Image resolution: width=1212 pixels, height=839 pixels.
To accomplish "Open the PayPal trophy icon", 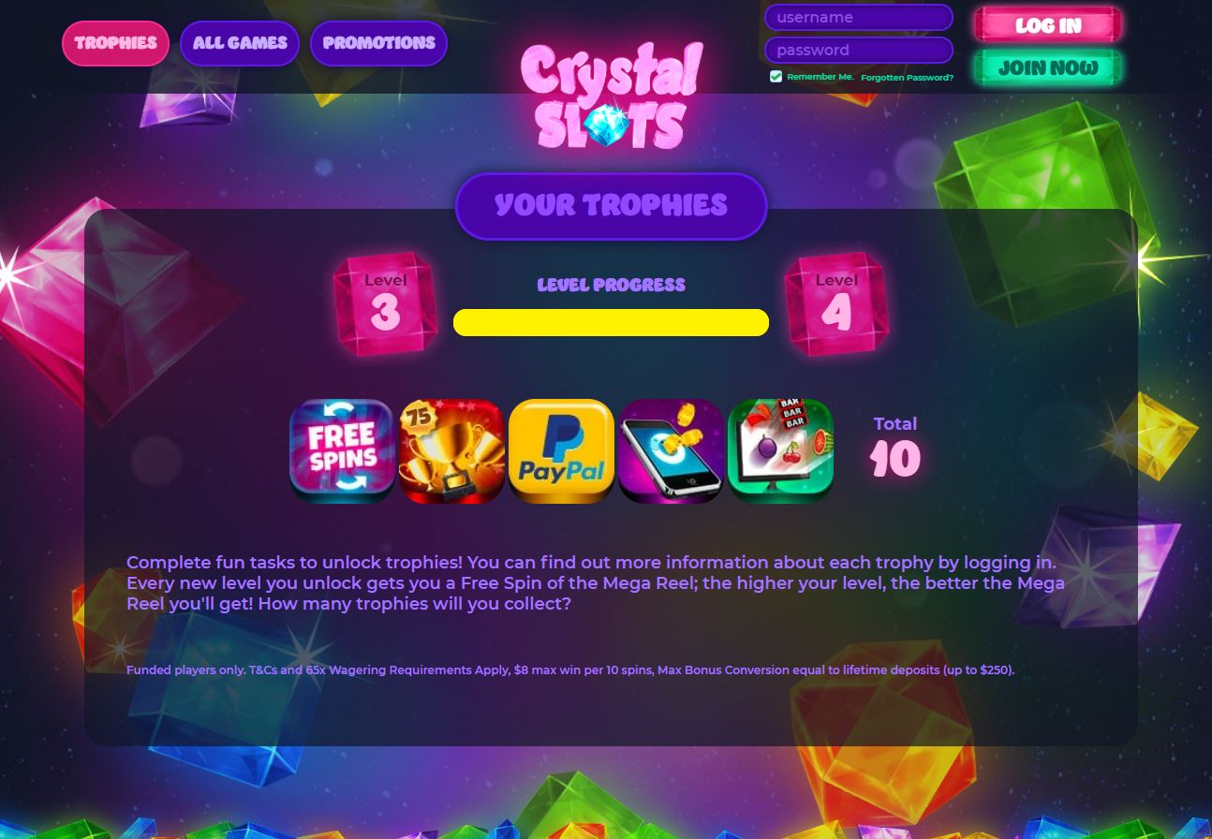I will (561, 451).
